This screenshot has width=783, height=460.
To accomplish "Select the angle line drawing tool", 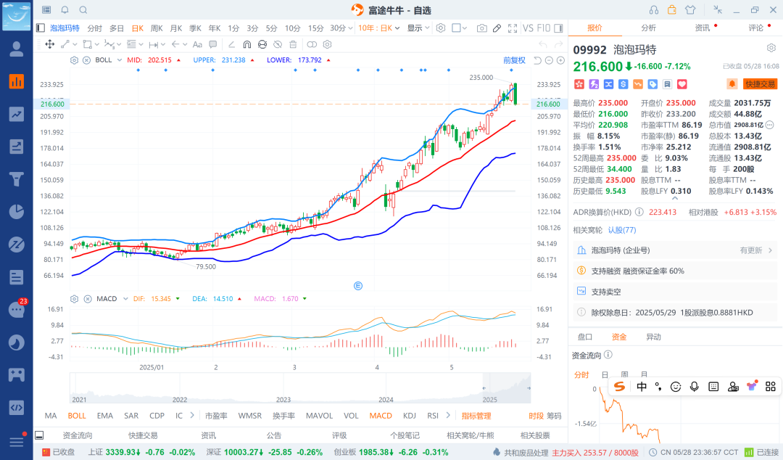I will pos(231,44).
